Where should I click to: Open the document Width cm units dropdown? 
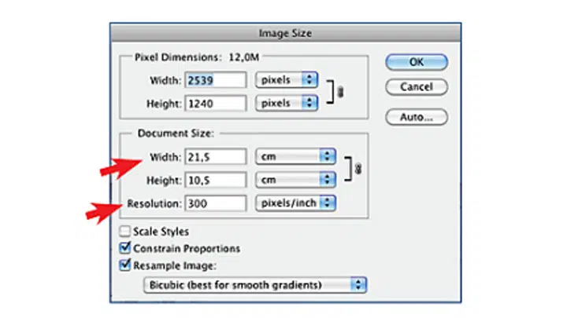point(295,156)
